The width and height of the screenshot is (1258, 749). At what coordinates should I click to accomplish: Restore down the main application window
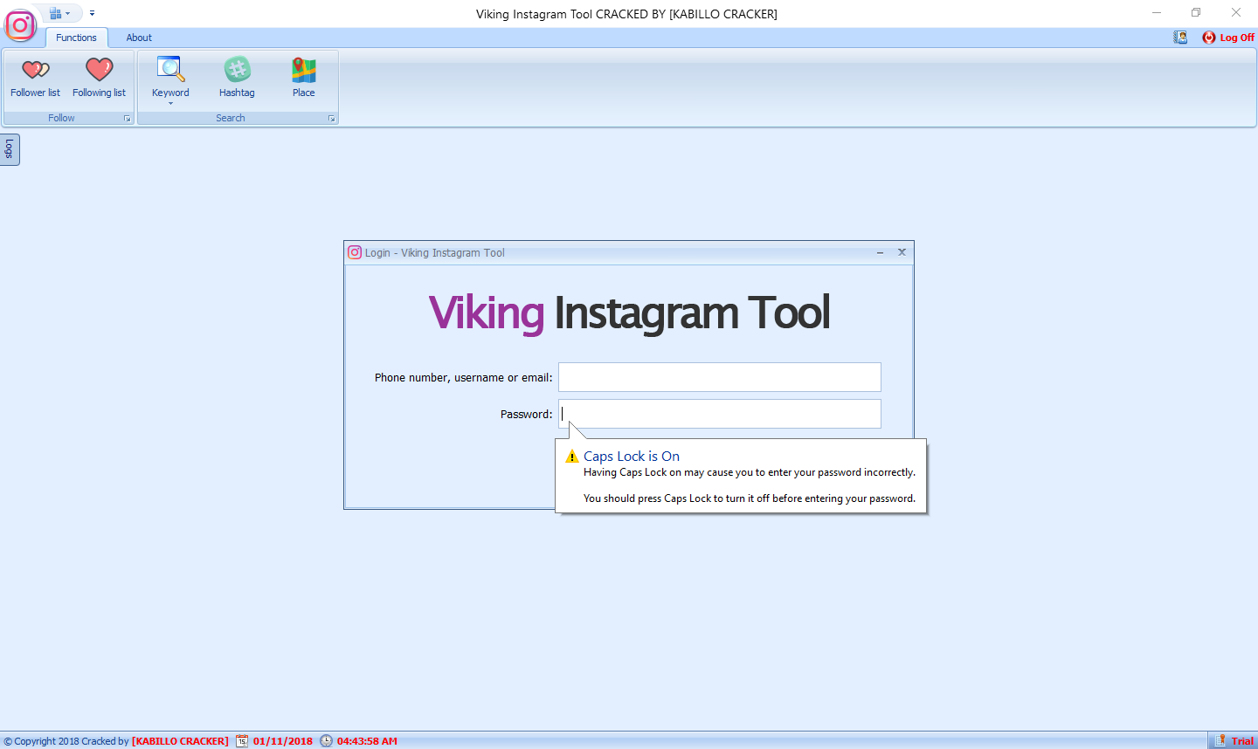[x=1196, y=13]
